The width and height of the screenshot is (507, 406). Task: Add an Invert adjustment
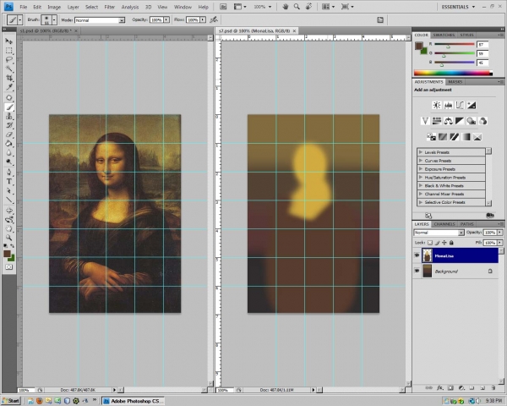(431, 137)
